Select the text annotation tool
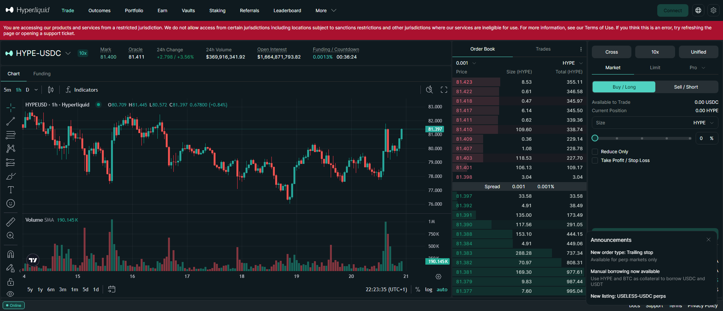 pyautogui.click(x=11, y=190)
